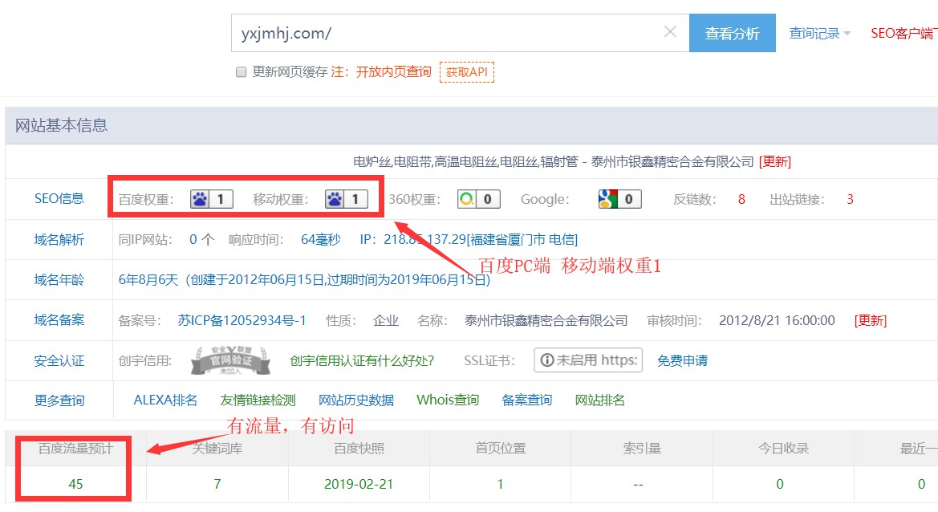The width and height of the screenshot is (938, 512).
Task: Click the 今日收录 column header
Action: (x=783, y=449)
